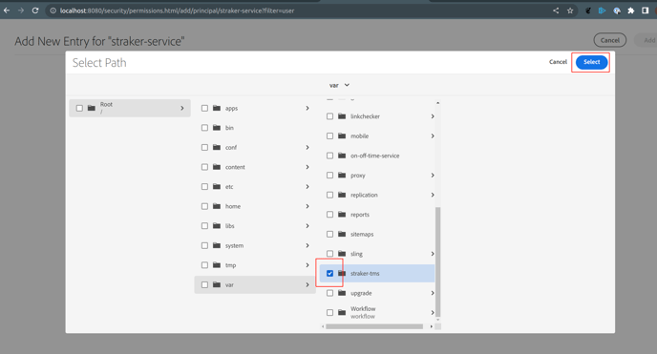Click the home folder icon
Image resolution: width=657 pixels, height=354 pixels.
click(217, 206)
